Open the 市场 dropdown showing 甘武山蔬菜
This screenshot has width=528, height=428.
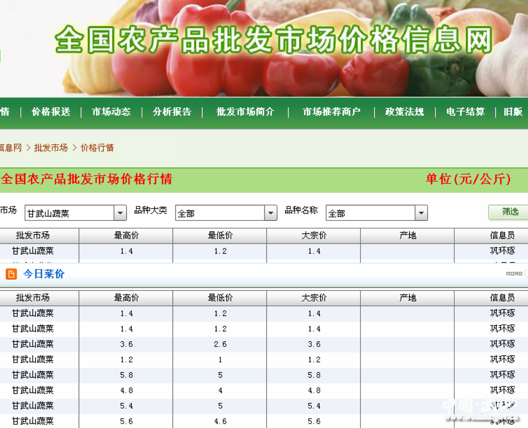pyautogui.click(x=76, y=213)
